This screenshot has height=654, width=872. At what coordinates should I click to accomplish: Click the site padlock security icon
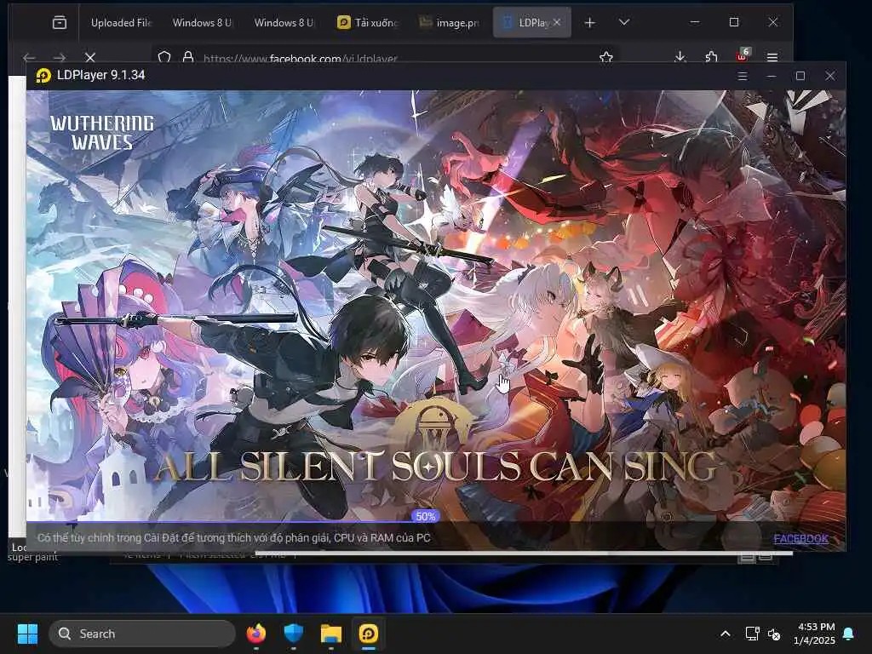188,57
